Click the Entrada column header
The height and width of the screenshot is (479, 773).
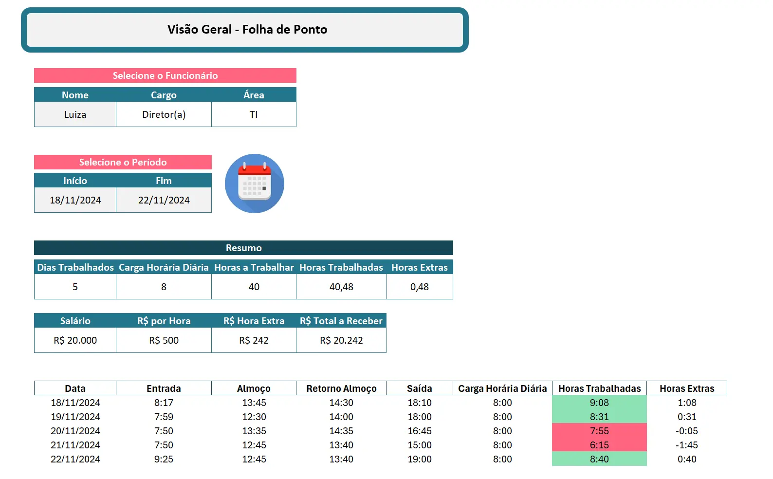(164, 388)
